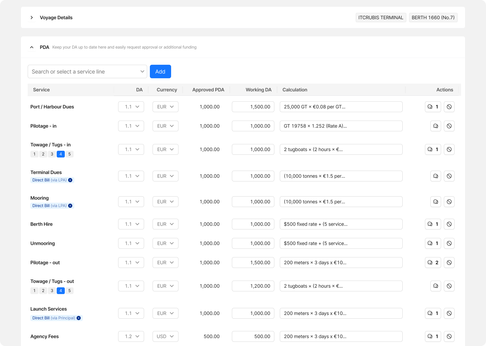This screenshot has height=346, width=486.
Task: Open comments for Pilotage - in
Action: tap(436, 126)
